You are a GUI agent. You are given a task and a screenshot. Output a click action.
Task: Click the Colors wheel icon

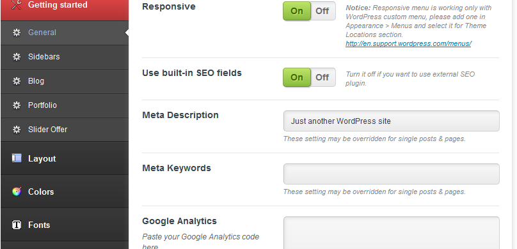pos(17,192)
